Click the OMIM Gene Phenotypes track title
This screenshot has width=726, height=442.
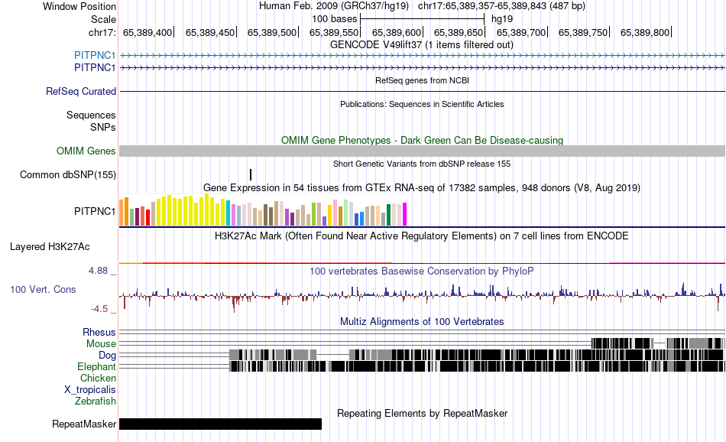pyautogui.click(x=423, y=141)
